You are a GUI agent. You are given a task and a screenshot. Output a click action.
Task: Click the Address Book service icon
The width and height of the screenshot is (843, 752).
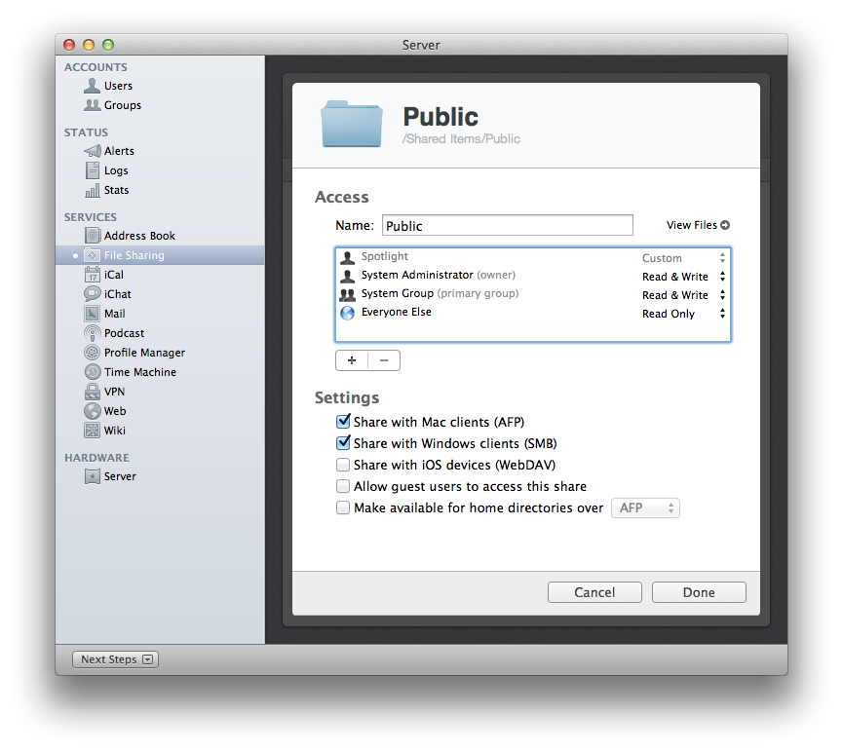point(92,236)
